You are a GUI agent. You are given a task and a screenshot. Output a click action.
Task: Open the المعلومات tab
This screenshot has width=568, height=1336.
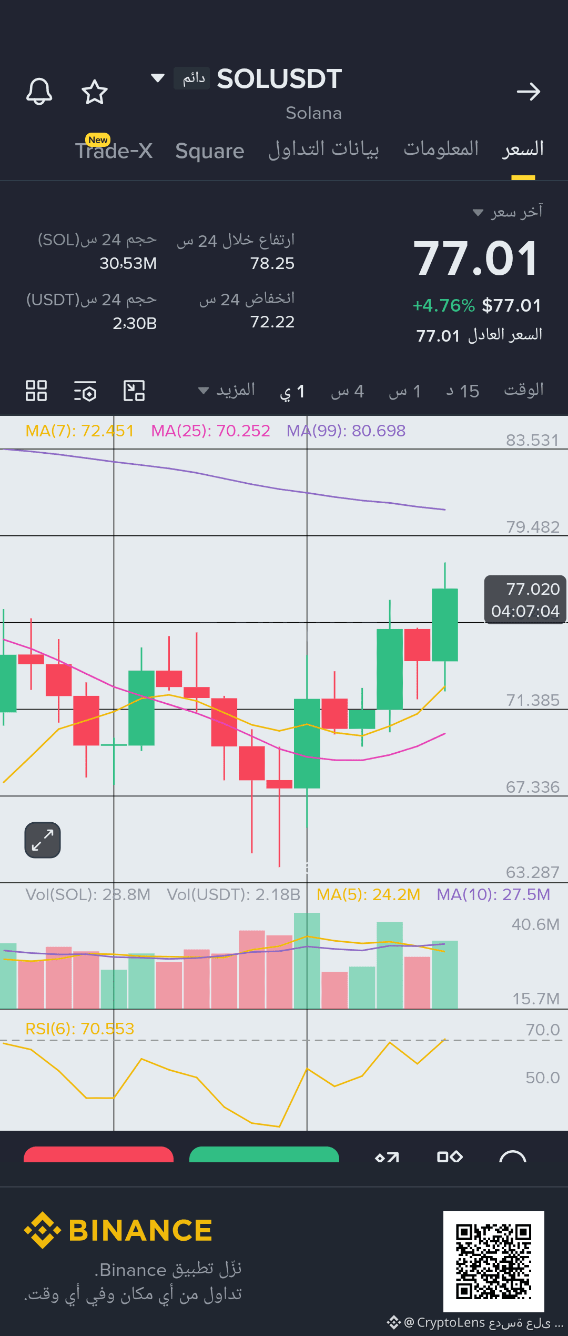441,149
